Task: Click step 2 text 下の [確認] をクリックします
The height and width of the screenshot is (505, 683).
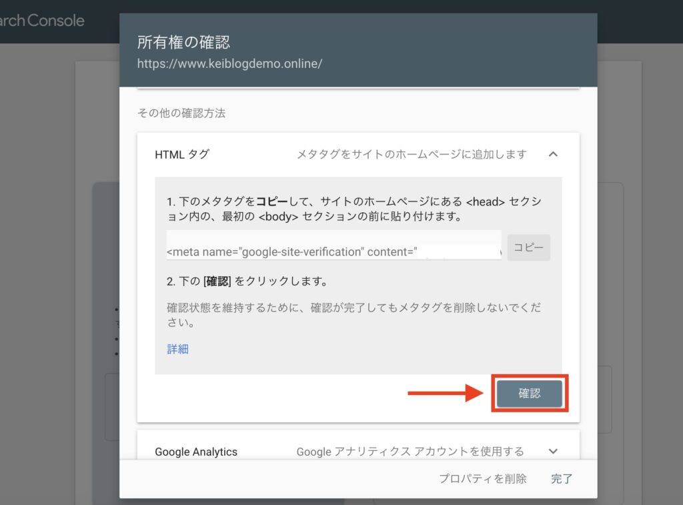Action: [247, 281]
